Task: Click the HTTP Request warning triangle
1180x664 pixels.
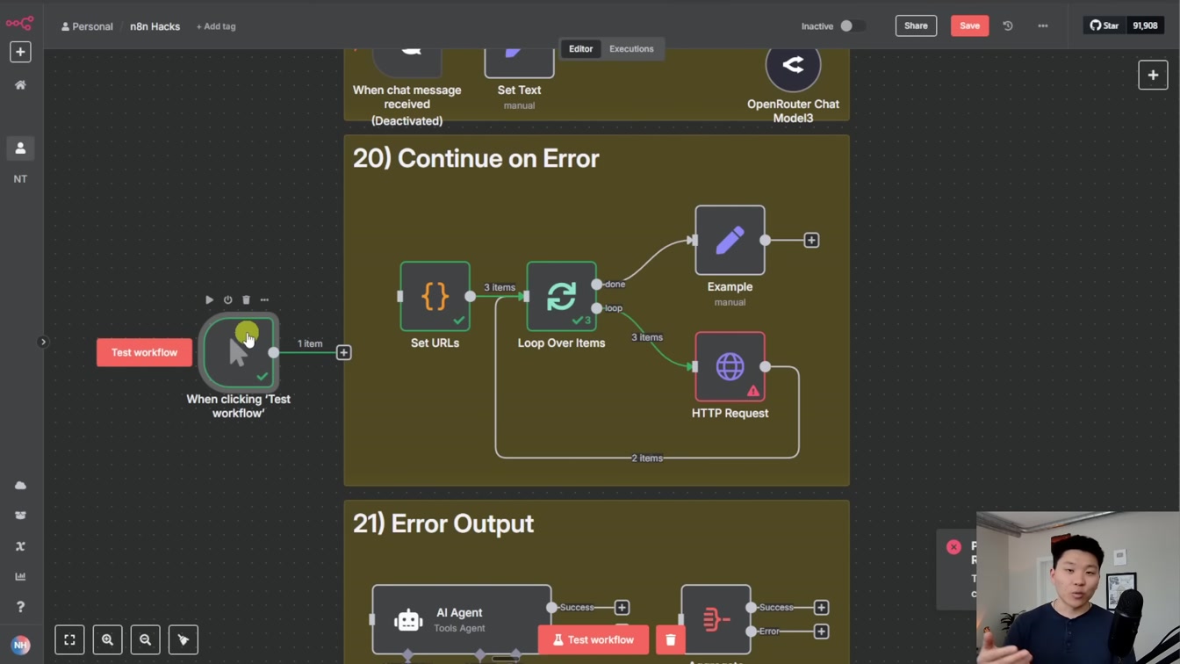Action: [x=752, y=391]
